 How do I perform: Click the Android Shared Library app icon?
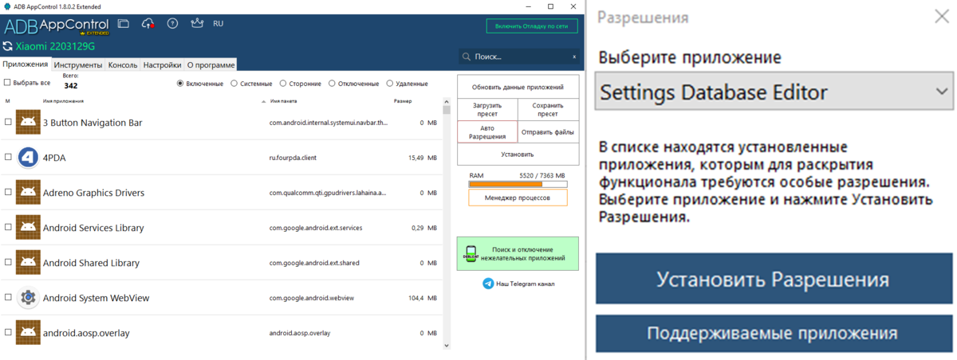pos(29,263)
